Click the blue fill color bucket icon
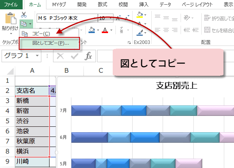 92,30
